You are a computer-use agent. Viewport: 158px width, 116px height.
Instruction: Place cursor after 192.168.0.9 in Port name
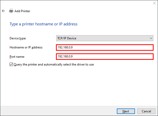point(73,56)
